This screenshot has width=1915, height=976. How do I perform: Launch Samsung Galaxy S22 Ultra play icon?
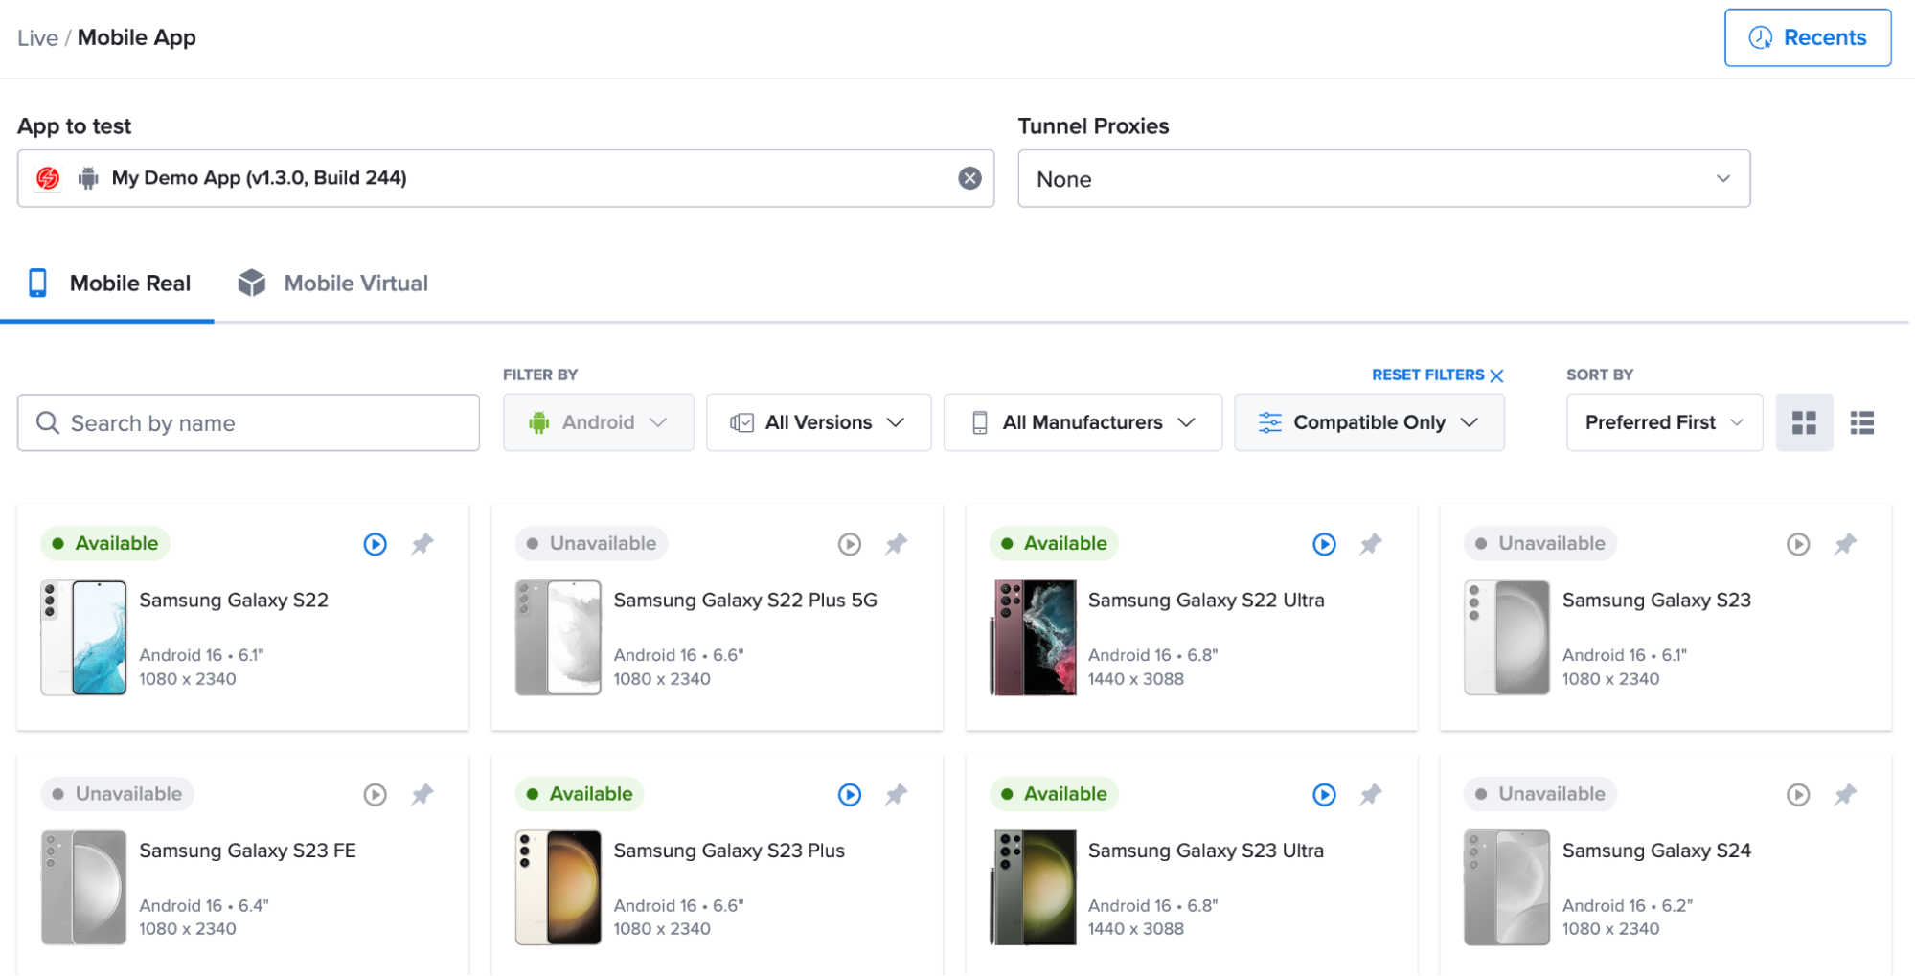coord(1324,544)
